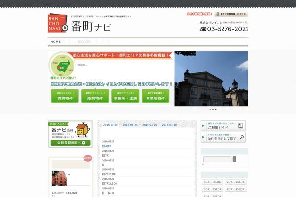The height and width of the screenshot is (197, 296).
Task: Click the play arrow on ご利用ガイド
Action: 203,126
